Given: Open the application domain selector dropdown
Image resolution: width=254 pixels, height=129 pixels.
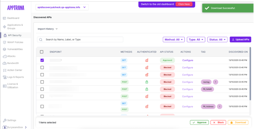Looking at the screenshot, I should (62, 7).
